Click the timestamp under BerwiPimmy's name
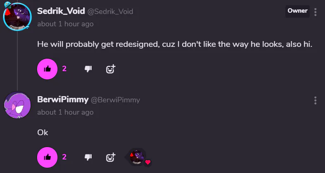Viewport: 325px width, 173px height. [65, 112]
